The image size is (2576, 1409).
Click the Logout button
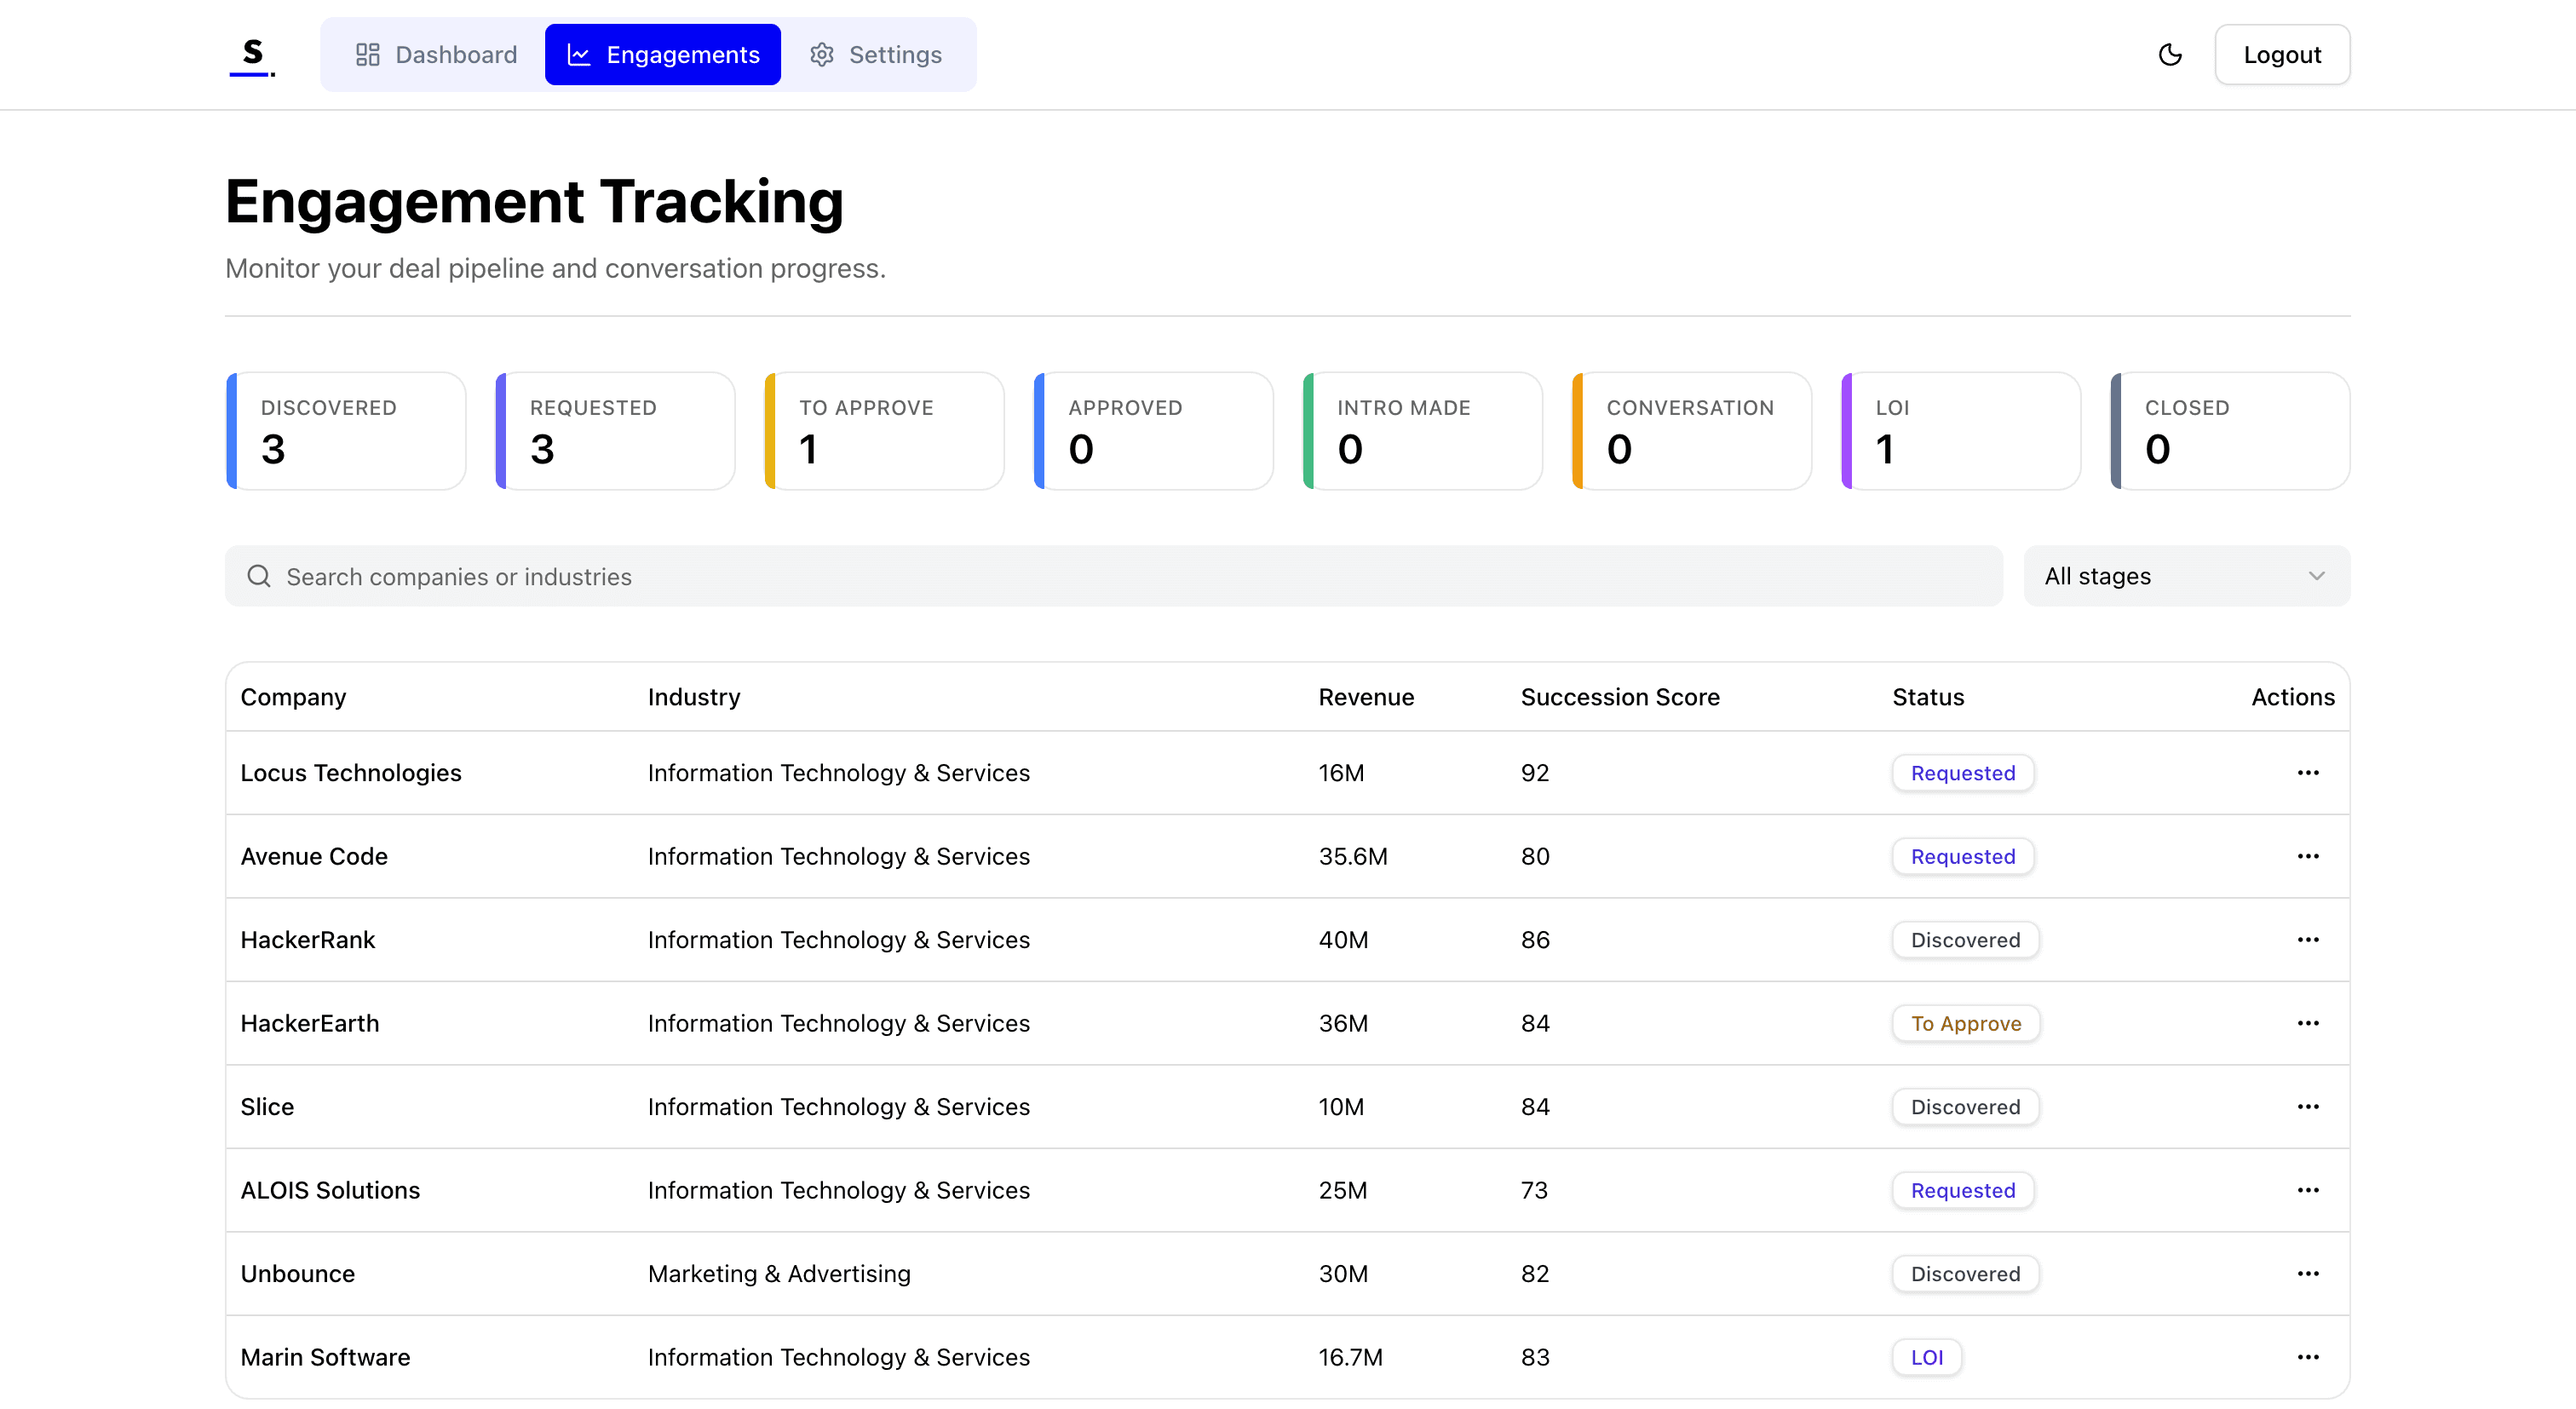pyautogui.click(x=2281, y=55)
